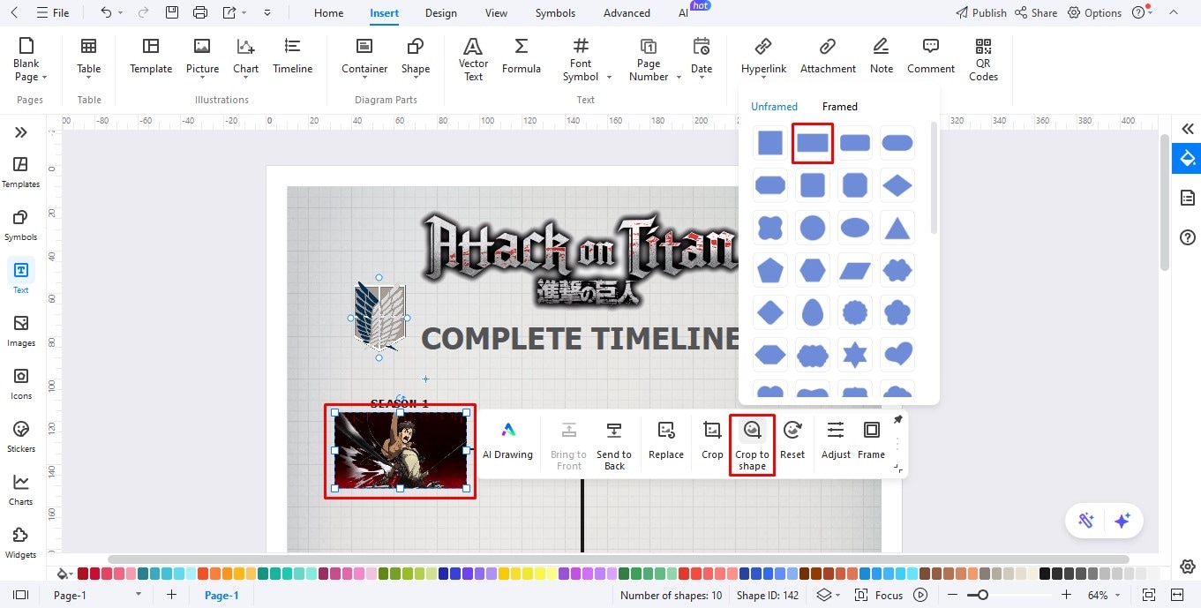Open Options settings
Viewport: 1201px width, 608px height.
coord(1094,13)
